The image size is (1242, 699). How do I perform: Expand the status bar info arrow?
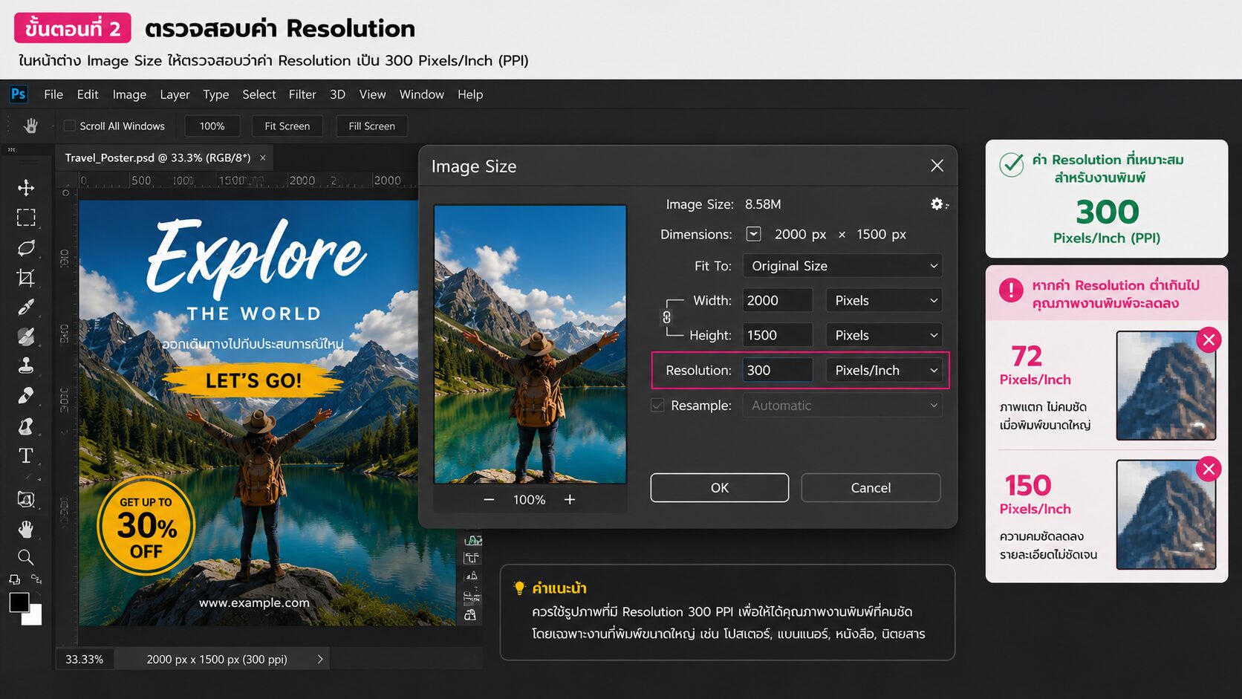(x=320, y=659)
